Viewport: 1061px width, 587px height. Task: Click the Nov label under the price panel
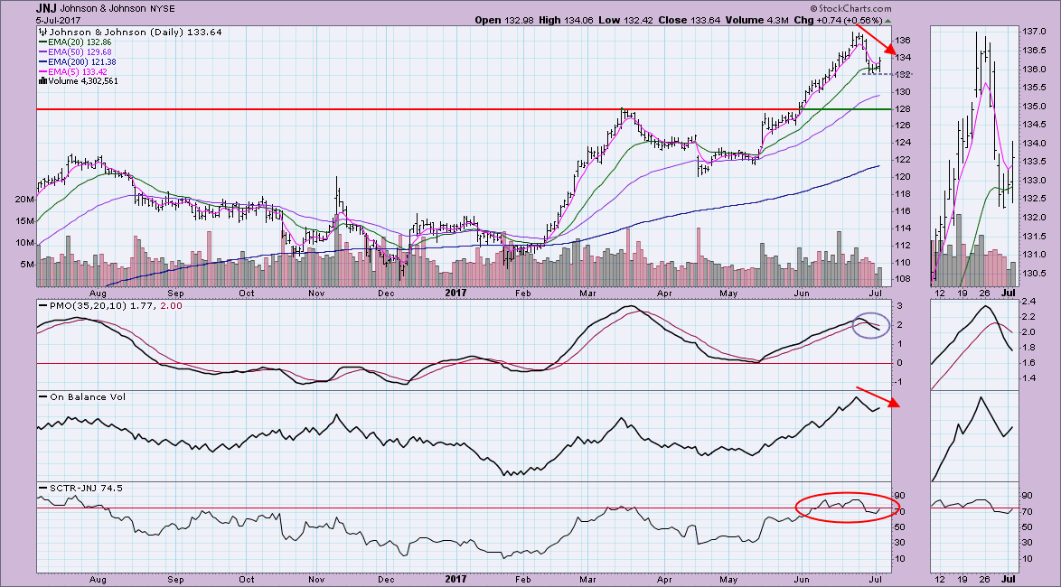pos(316,294)
